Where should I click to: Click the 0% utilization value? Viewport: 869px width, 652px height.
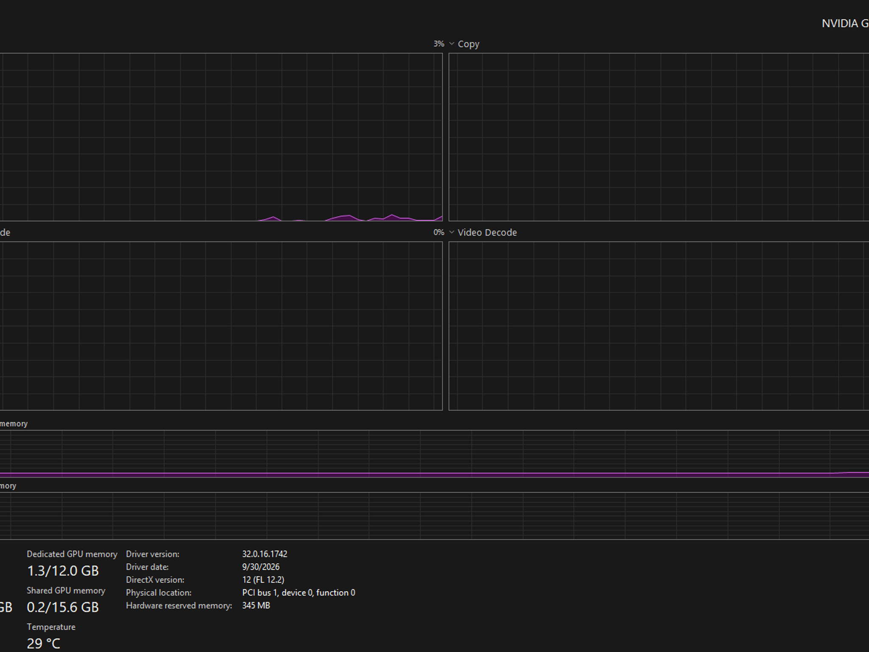tap(439, 233)
